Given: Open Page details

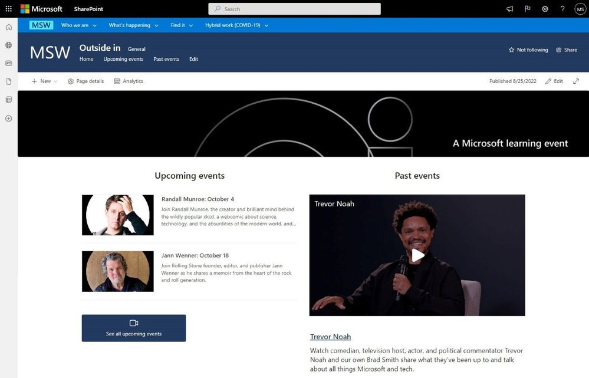Looking at the screenshot, I should point(85,81).
